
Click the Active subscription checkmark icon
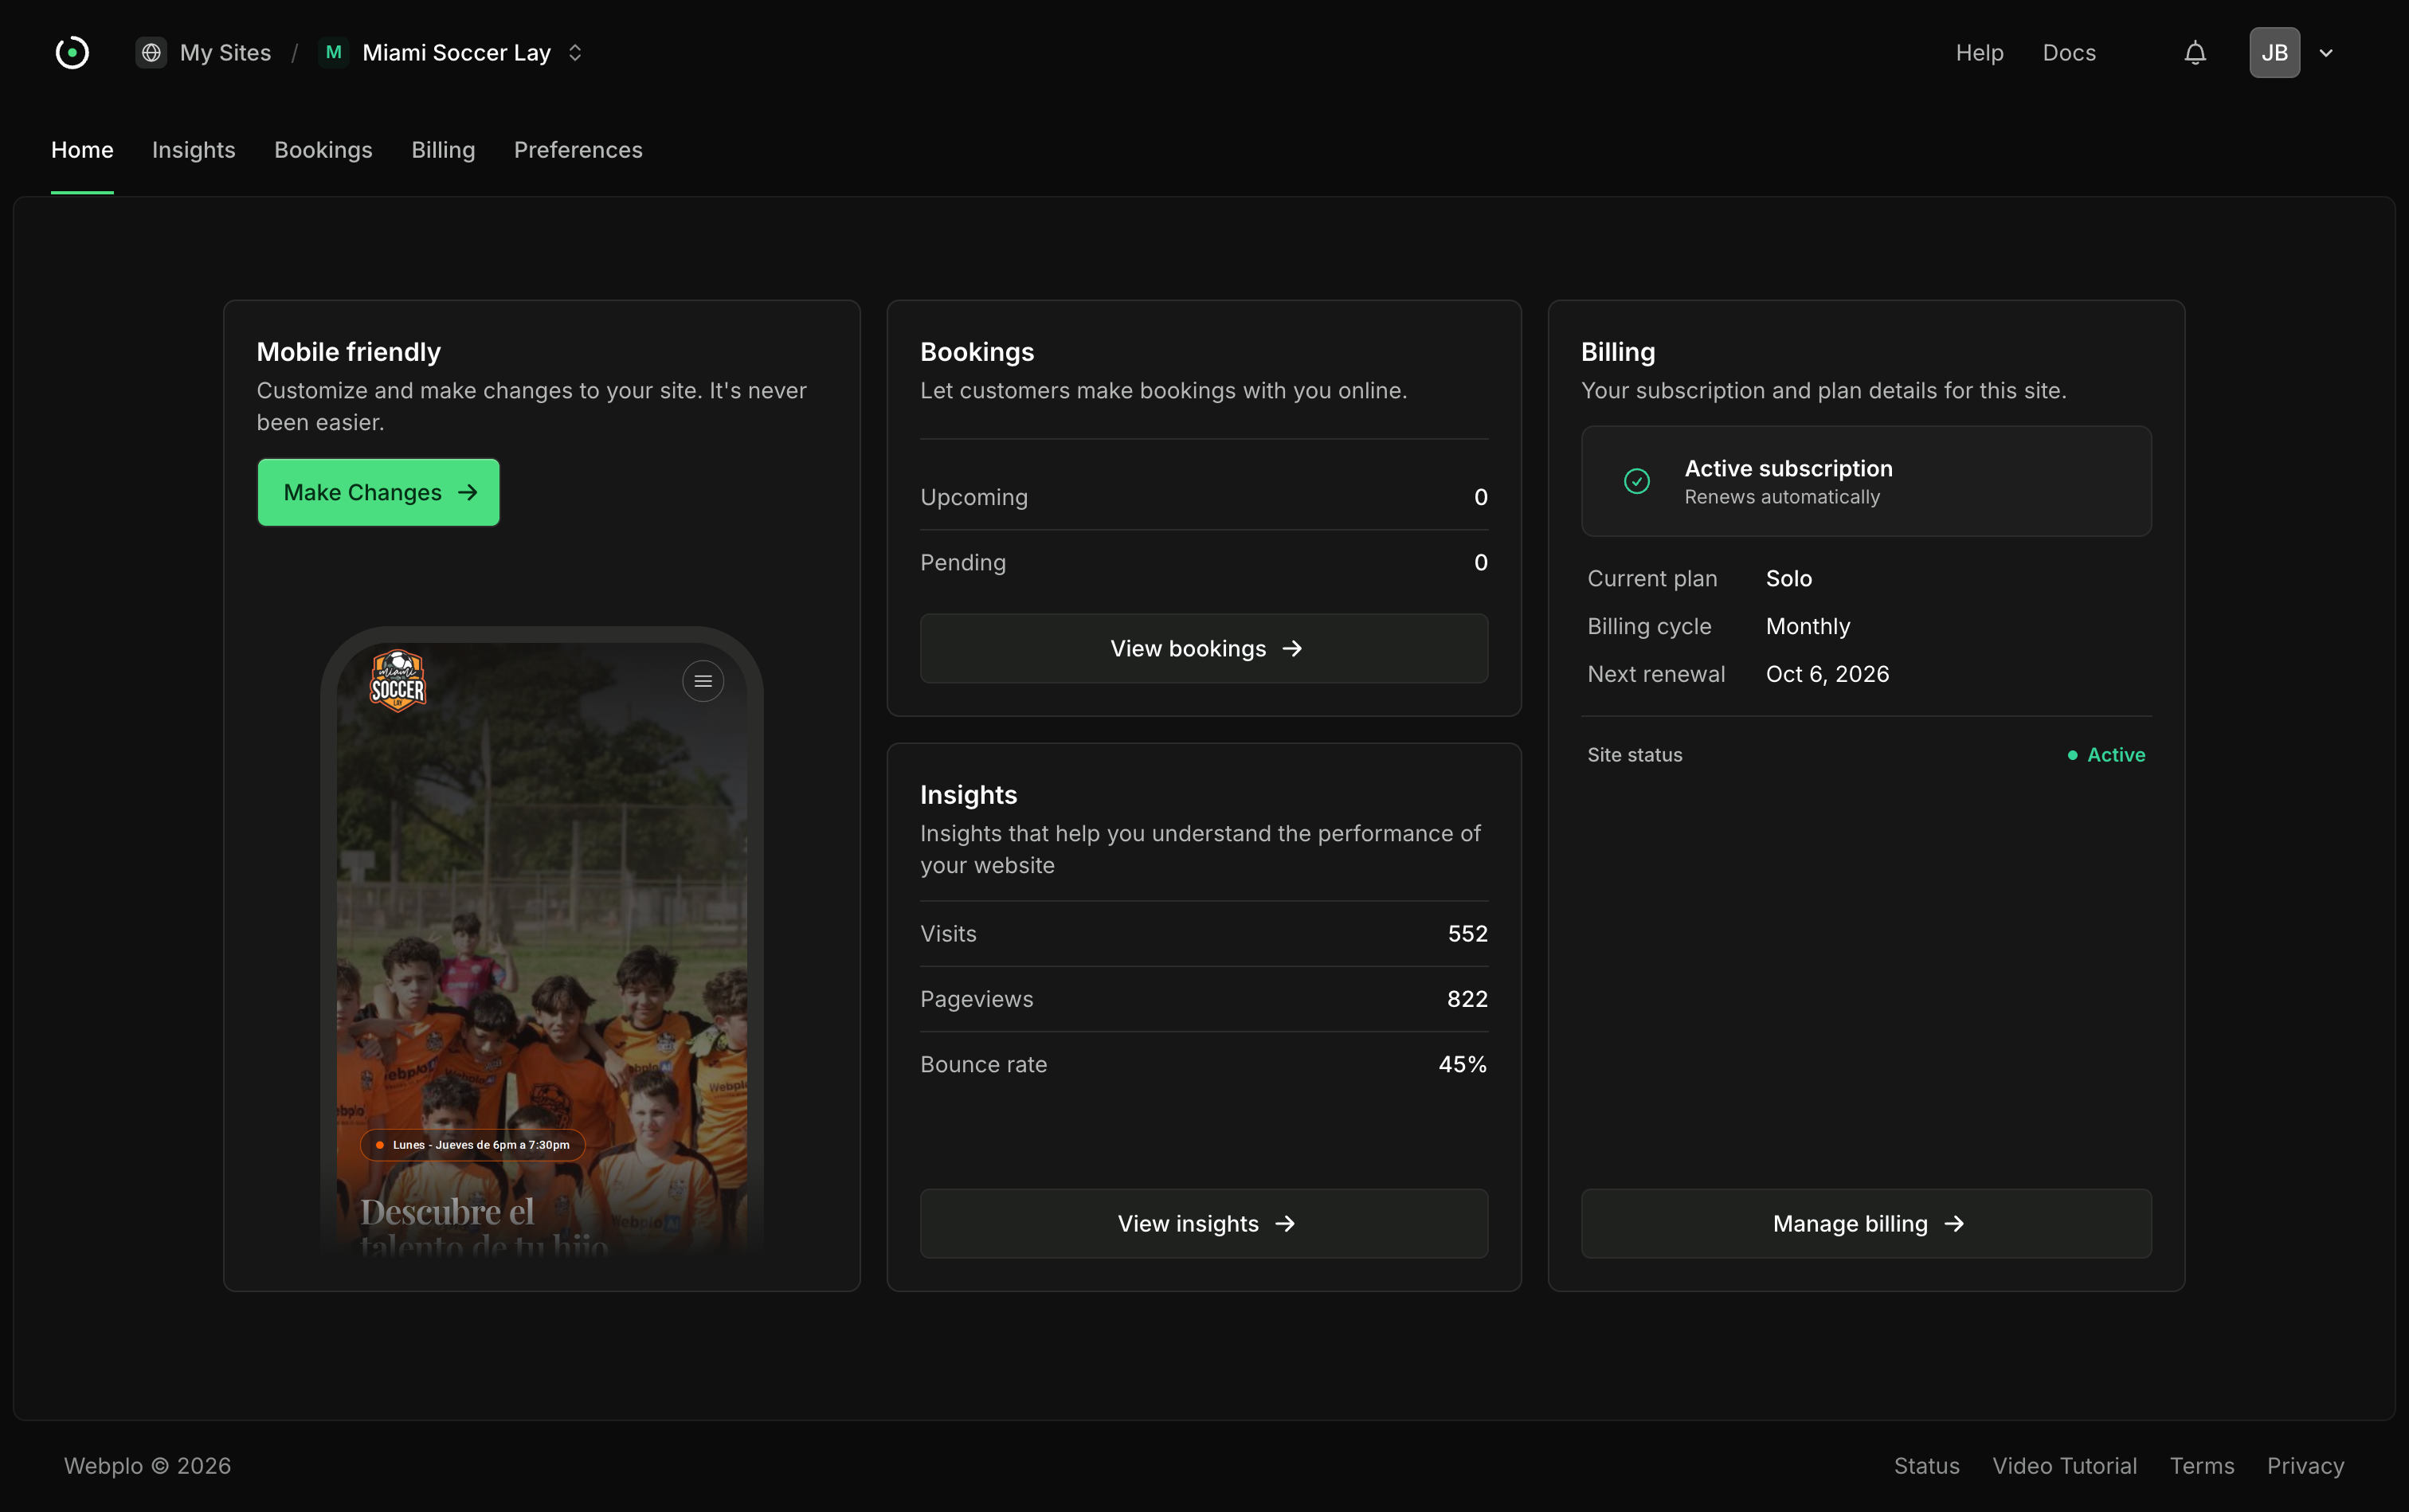[1637, 481]
